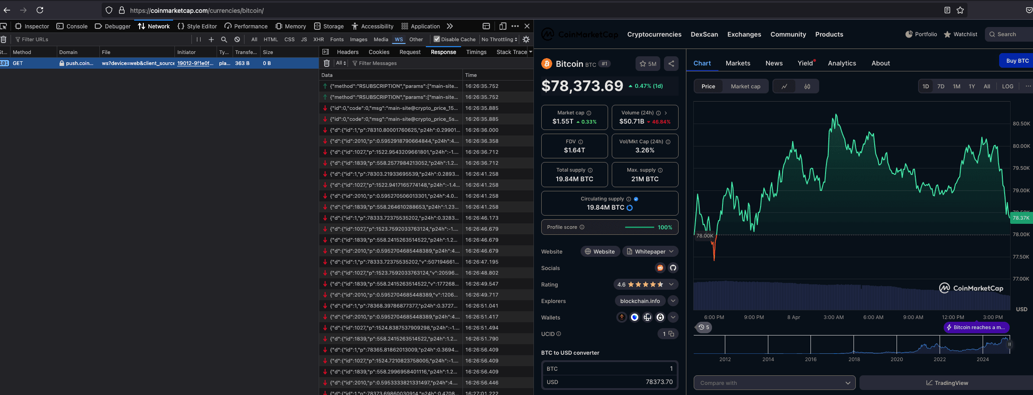Go back with the browser back arrow

tap(7, 10)
